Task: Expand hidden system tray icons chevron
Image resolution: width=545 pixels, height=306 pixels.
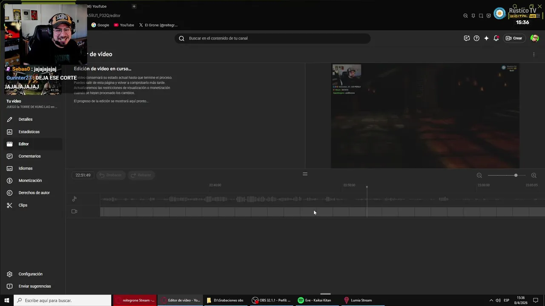Action: pos(491,300)
